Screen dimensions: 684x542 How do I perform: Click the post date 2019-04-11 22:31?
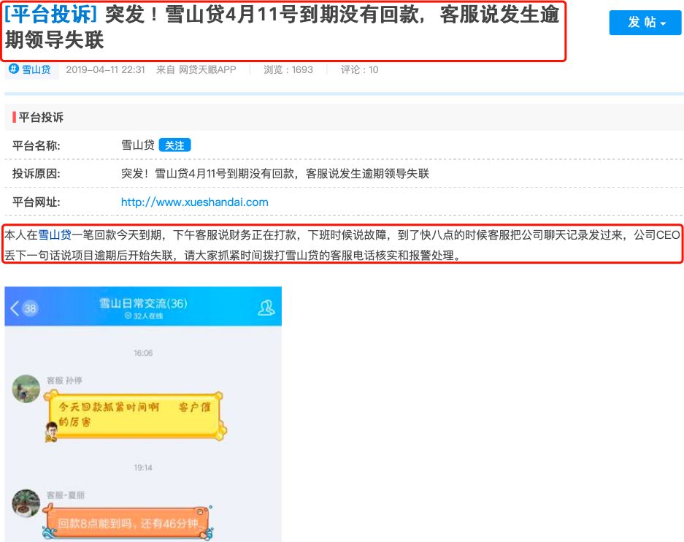point(105,70)
